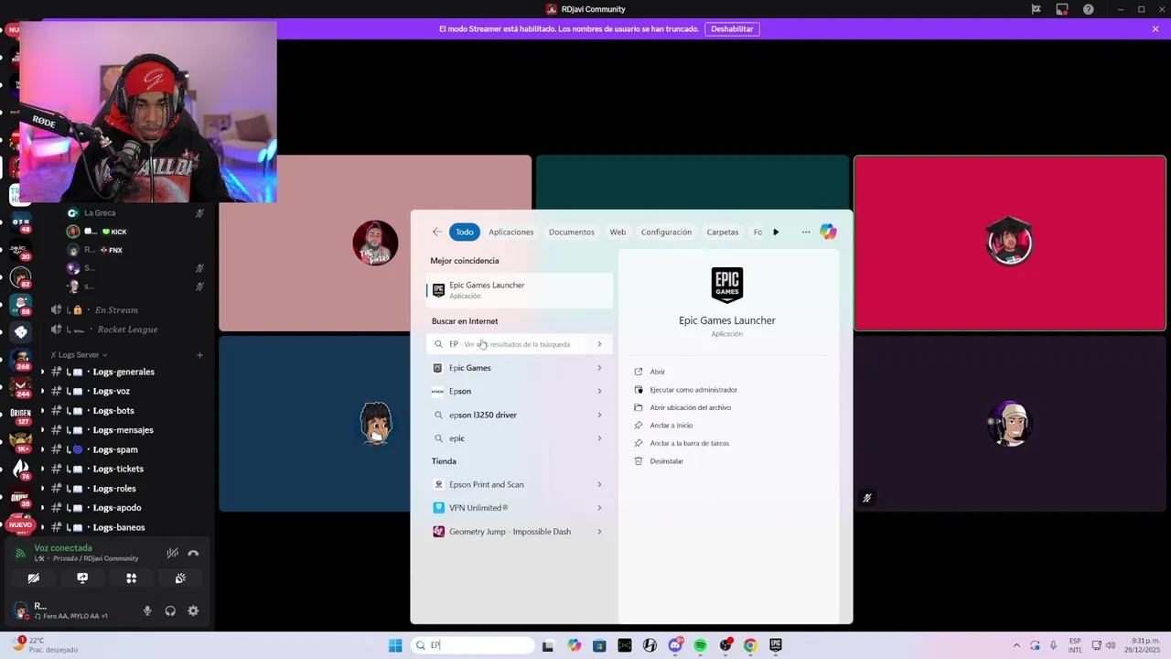The width and height of the screenshot is (1171, 659).
Task: Expand Epson Print and Scan chevron
Action: [x=599, y=484]
